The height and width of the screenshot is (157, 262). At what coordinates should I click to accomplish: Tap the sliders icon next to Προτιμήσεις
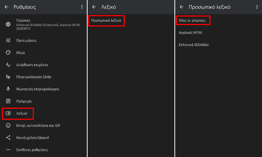8,40
